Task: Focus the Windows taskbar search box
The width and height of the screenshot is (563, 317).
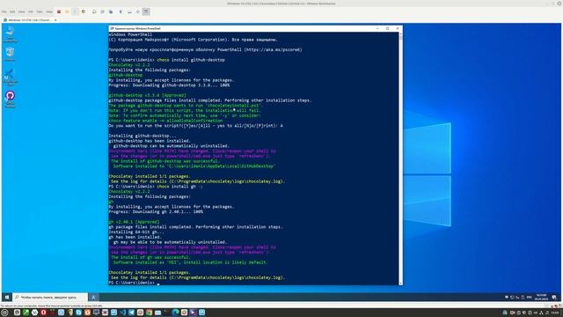Action: pyautogui.click(x=50, y=298)
